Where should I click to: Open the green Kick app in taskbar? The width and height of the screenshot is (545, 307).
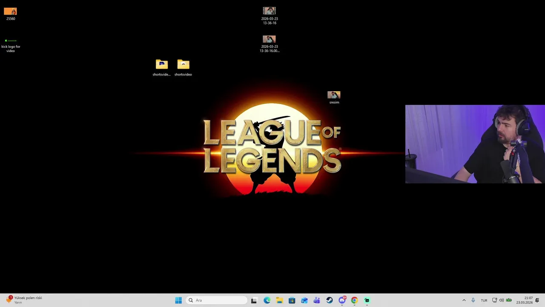[367, 300]
